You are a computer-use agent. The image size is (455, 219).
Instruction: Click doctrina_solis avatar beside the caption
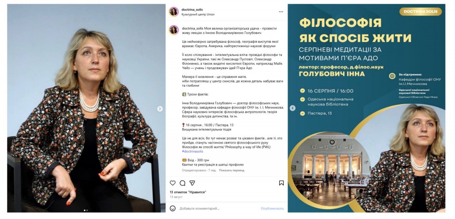coord(174,30)
